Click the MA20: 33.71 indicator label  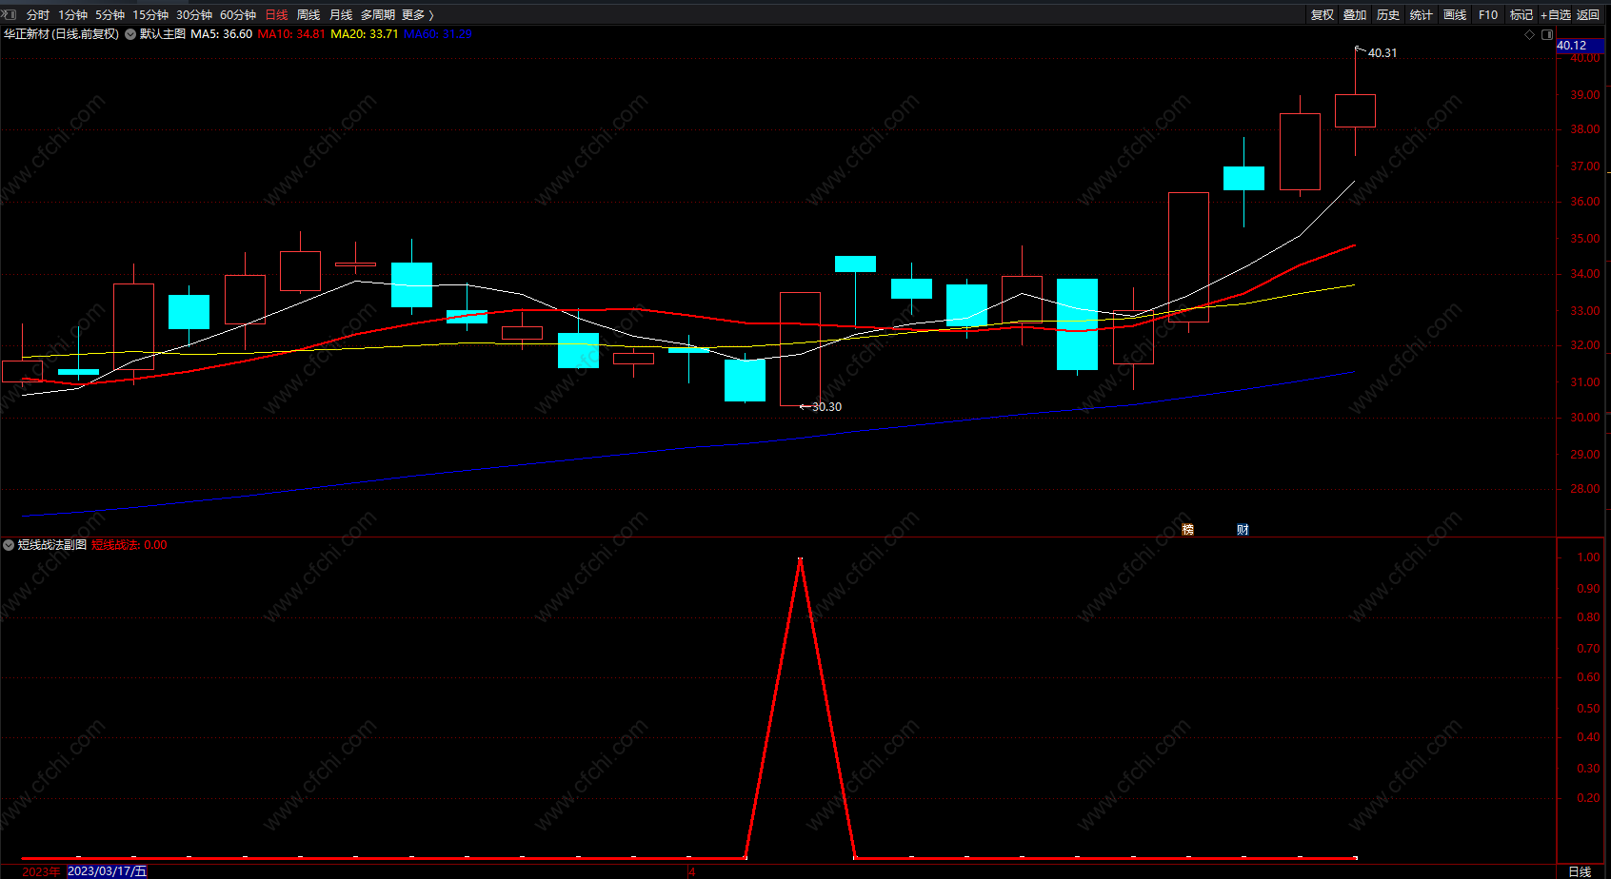tap(365, 34)
